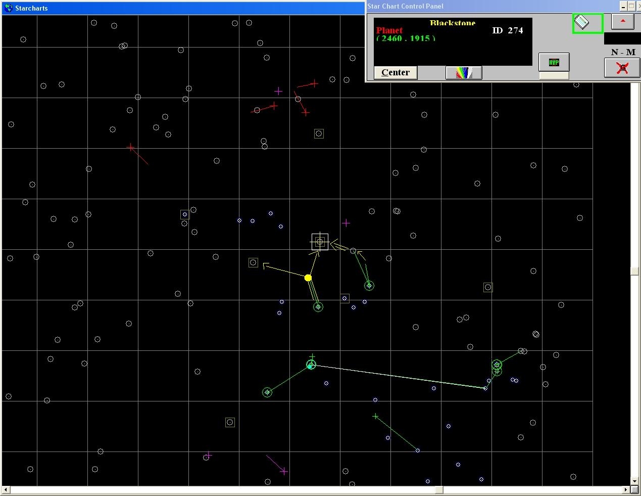The image size is (641, 496).
Task: Click the Blackstone planet name text
Action: click(453, 23)
